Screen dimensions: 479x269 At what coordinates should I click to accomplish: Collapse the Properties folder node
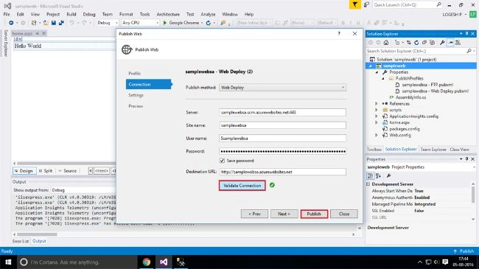point(377,72)
